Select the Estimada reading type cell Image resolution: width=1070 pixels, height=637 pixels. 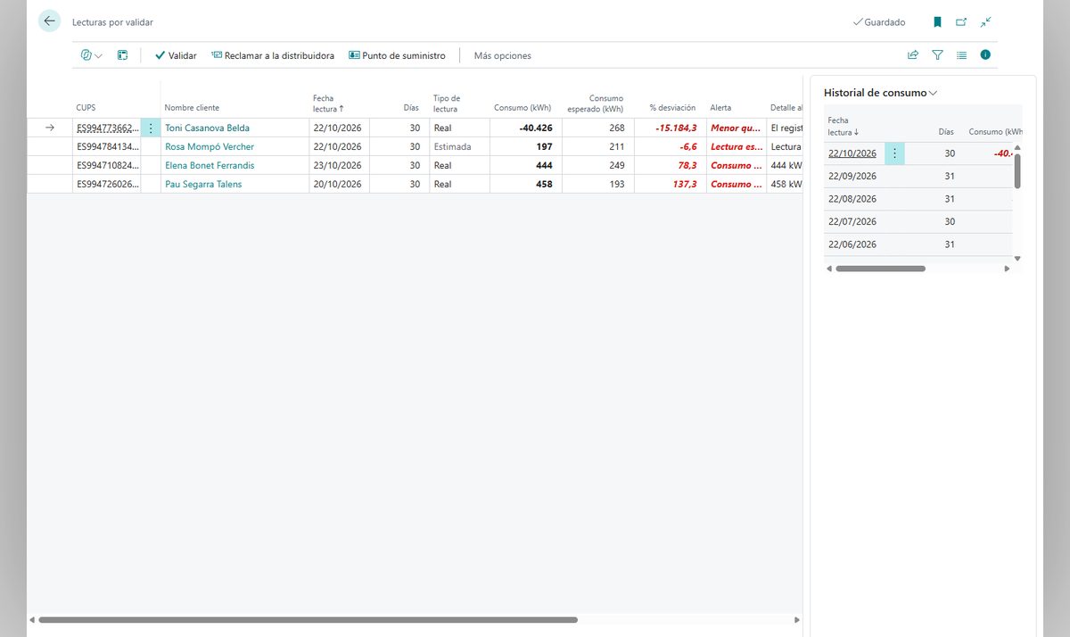[x=459, y=147]
